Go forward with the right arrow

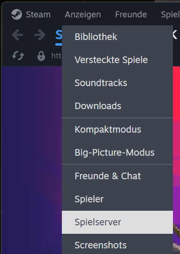[x=40, y=35]
